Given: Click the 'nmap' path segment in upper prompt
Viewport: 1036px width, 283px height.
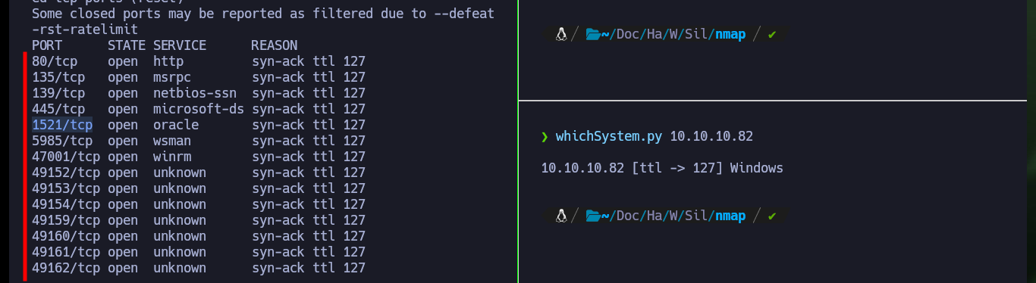Looking at the screenshot, I should pyautogui.click(x=730, y=35).
